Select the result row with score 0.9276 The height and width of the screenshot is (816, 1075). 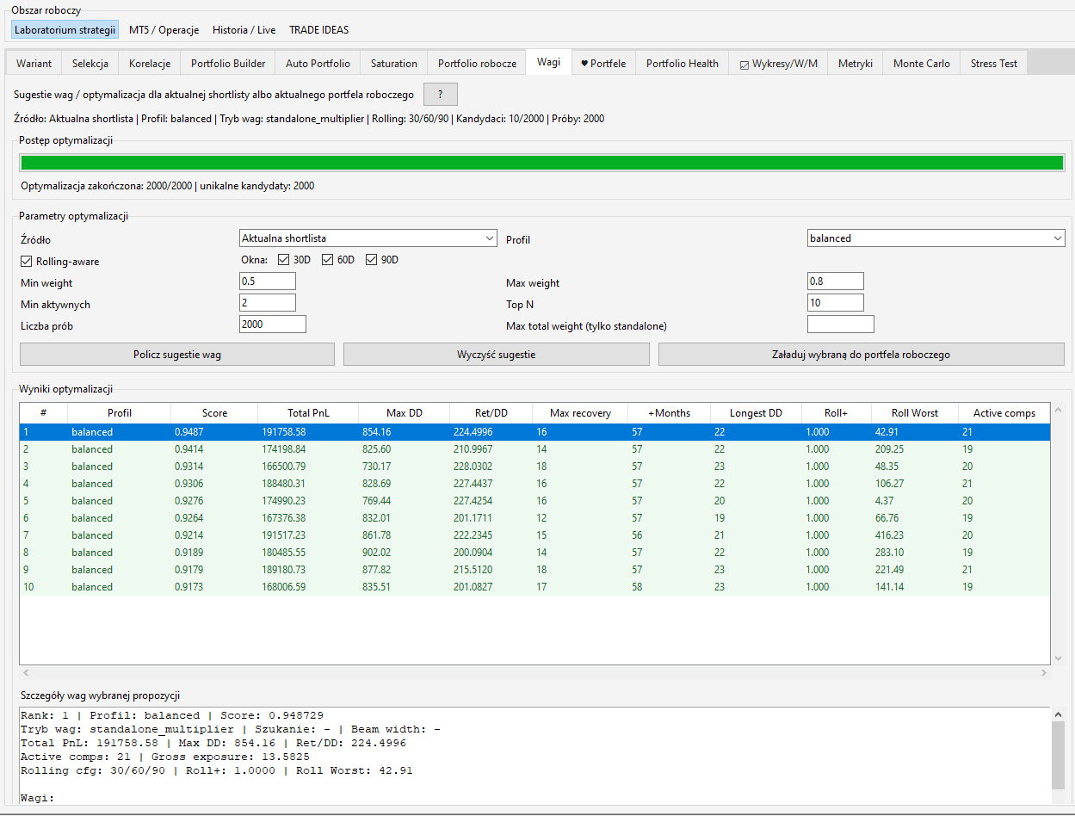534,501
